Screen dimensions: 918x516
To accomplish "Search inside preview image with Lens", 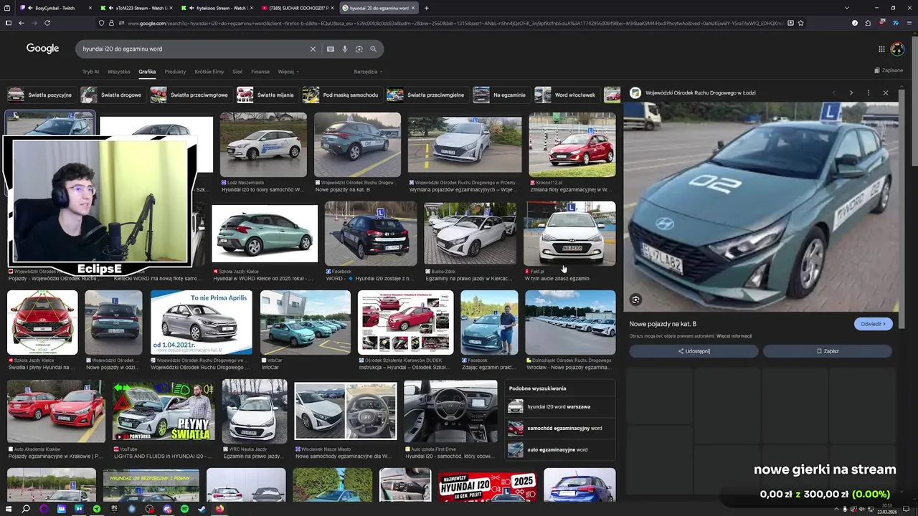I will (x=635, y=300).
